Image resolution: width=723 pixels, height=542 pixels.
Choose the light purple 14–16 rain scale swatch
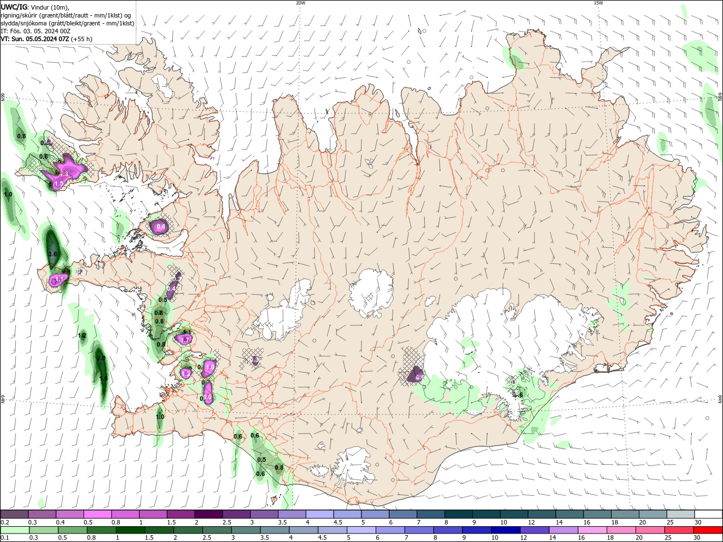(x=564, y=530)
